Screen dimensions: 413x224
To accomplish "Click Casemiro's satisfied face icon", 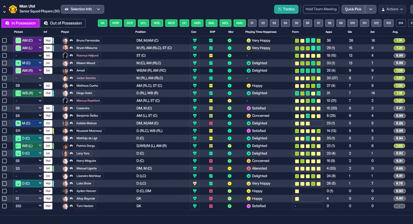I will 248,108.
